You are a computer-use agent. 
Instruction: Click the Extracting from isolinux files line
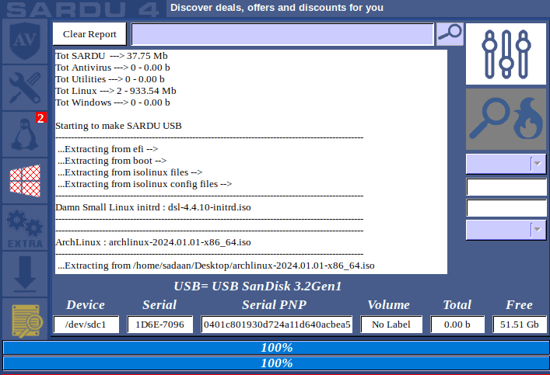(x=130, y=172)
